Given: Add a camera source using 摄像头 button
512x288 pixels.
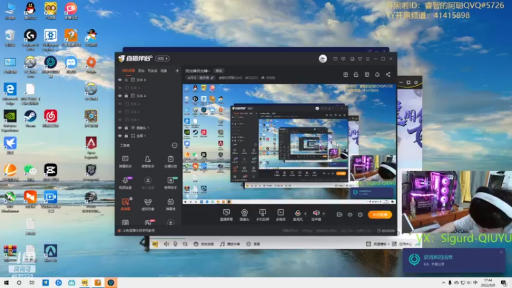Looking at the screenshot, I should point(244,215).
